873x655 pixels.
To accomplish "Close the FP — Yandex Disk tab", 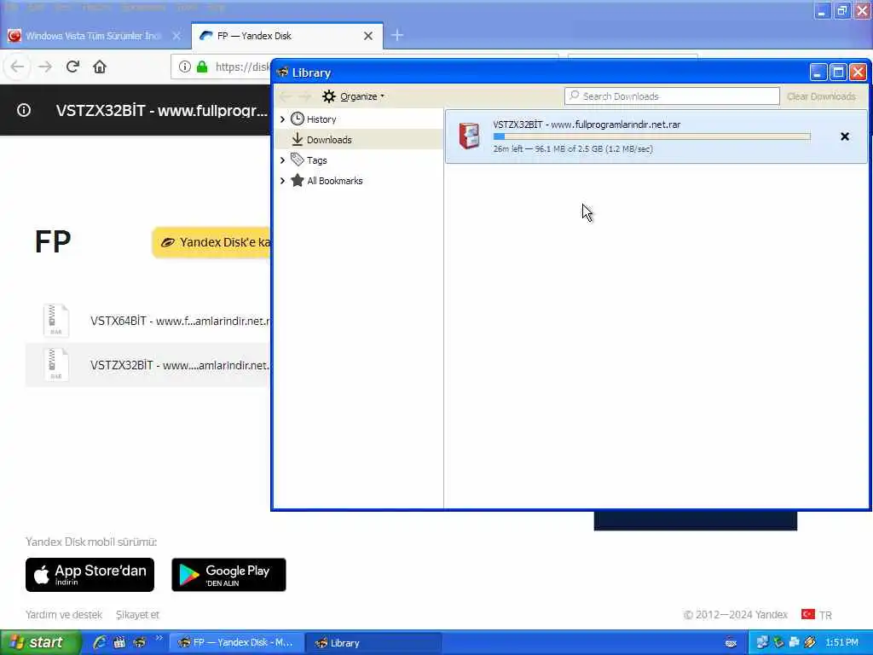I will tap(368, 36).
